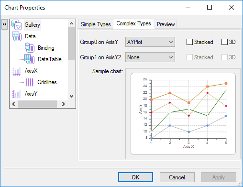The width and height of the screenshot is (243, 187).
Task: Open the Group1 None dropdown
Action: point(150,57)
